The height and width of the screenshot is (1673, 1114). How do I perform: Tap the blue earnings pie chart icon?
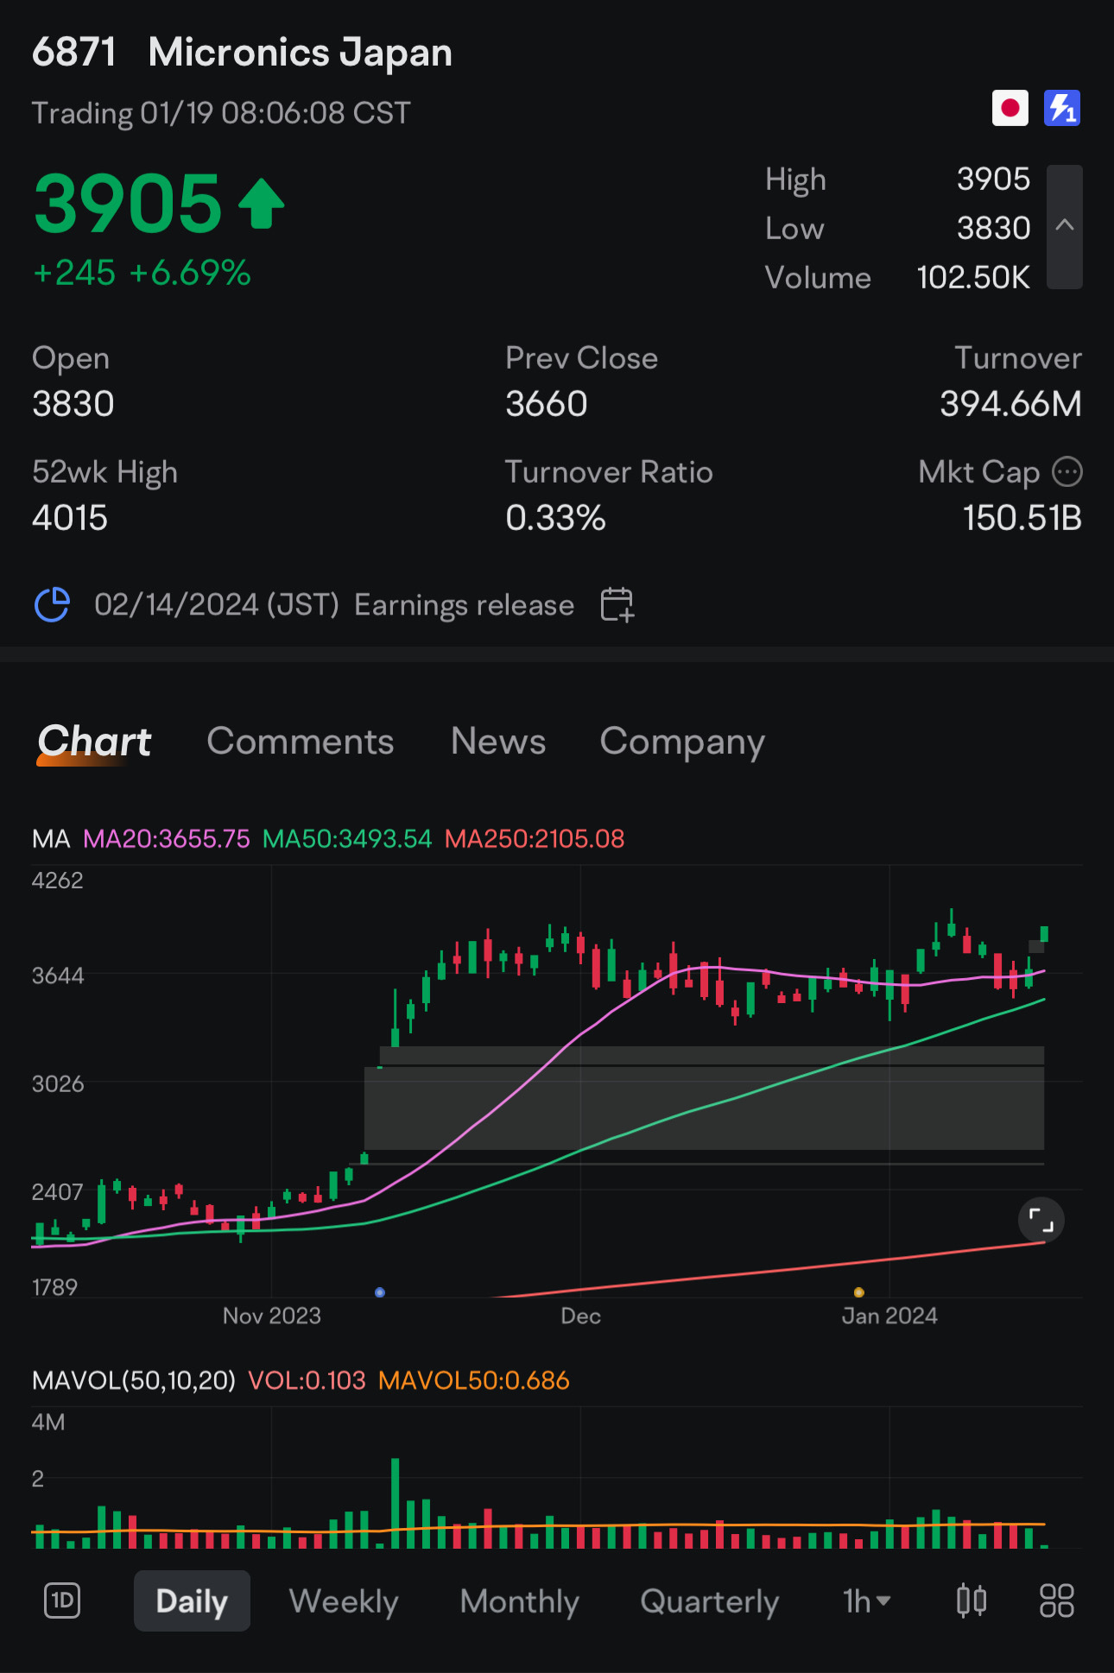[52, 604]
